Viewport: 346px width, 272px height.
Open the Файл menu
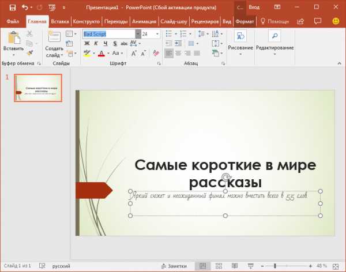pos(13,21)
